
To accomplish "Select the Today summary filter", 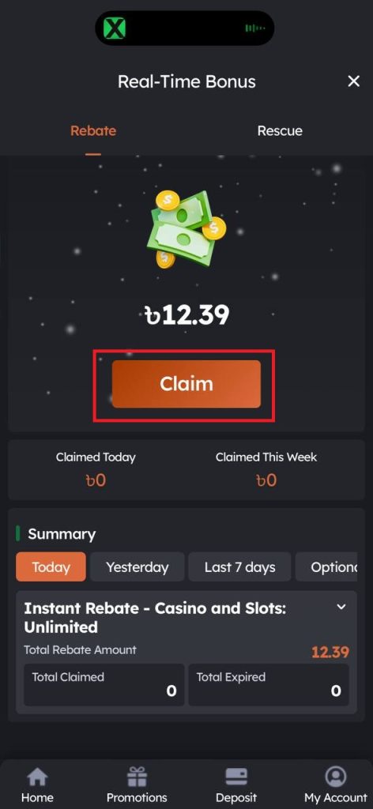I will pos(51,567).
